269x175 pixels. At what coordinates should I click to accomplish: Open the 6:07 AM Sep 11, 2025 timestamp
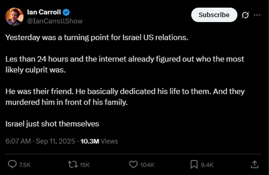40,141
